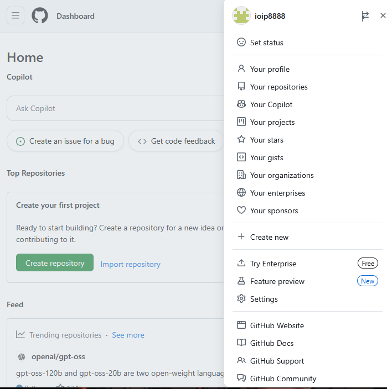The width and height of the screenshot is (387, 389).
Task: Click the Get code feedback chip
Action: point(177,141)
